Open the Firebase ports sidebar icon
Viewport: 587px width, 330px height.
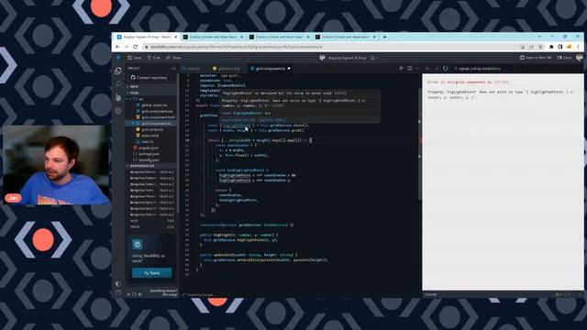pos(118,97)
